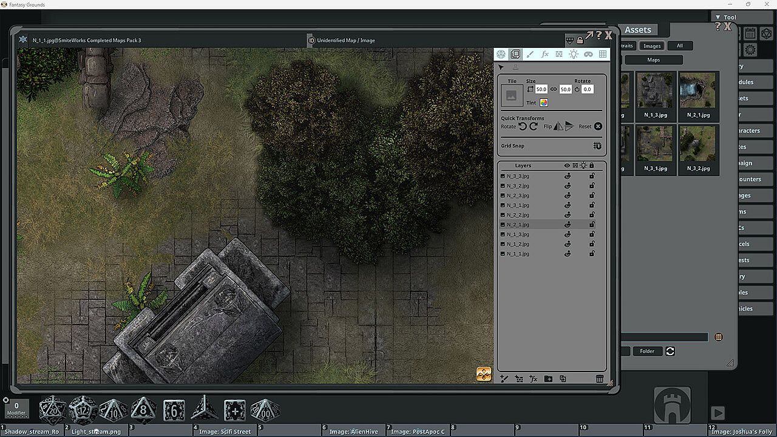Toggle visibility of N_3_3.jpg layer

point(568,176)
